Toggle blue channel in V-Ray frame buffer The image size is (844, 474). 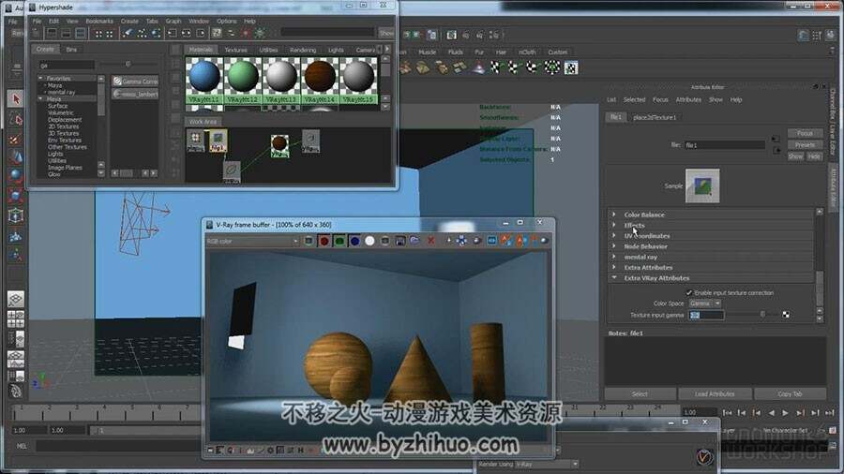tap(354, 242)
